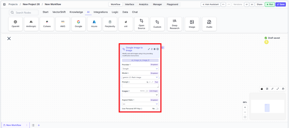
Task: Go to Projects breadcrumb
Action: pos(13,4)
